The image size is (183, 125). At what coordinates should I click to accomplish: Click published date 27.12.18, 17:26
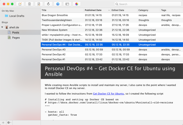(93, 25)
